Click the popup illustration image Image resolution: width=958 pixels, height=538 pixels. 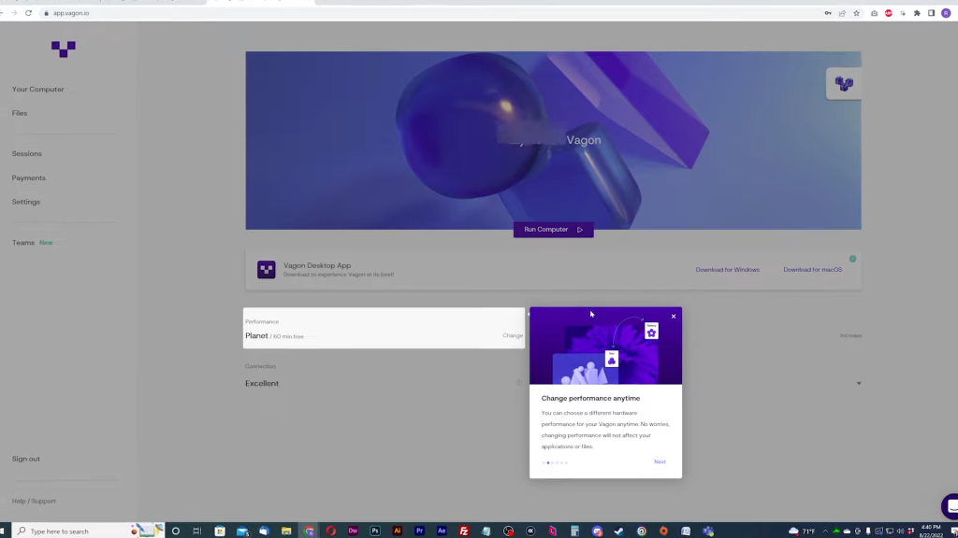pyautogui.click(x=605, y=346)
